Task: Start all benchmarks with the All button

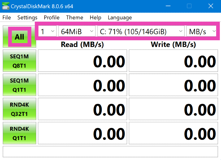Action: click(19, 37)
